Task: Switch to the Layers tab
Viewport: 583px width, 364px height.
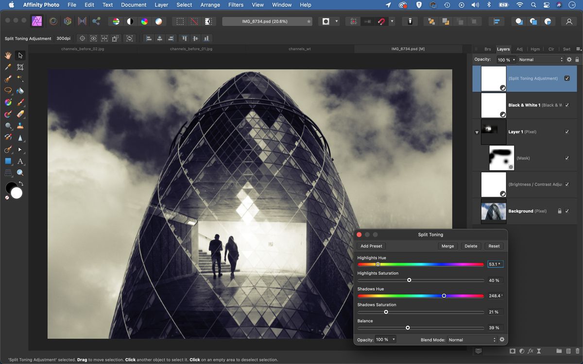Action: point(503,49)
